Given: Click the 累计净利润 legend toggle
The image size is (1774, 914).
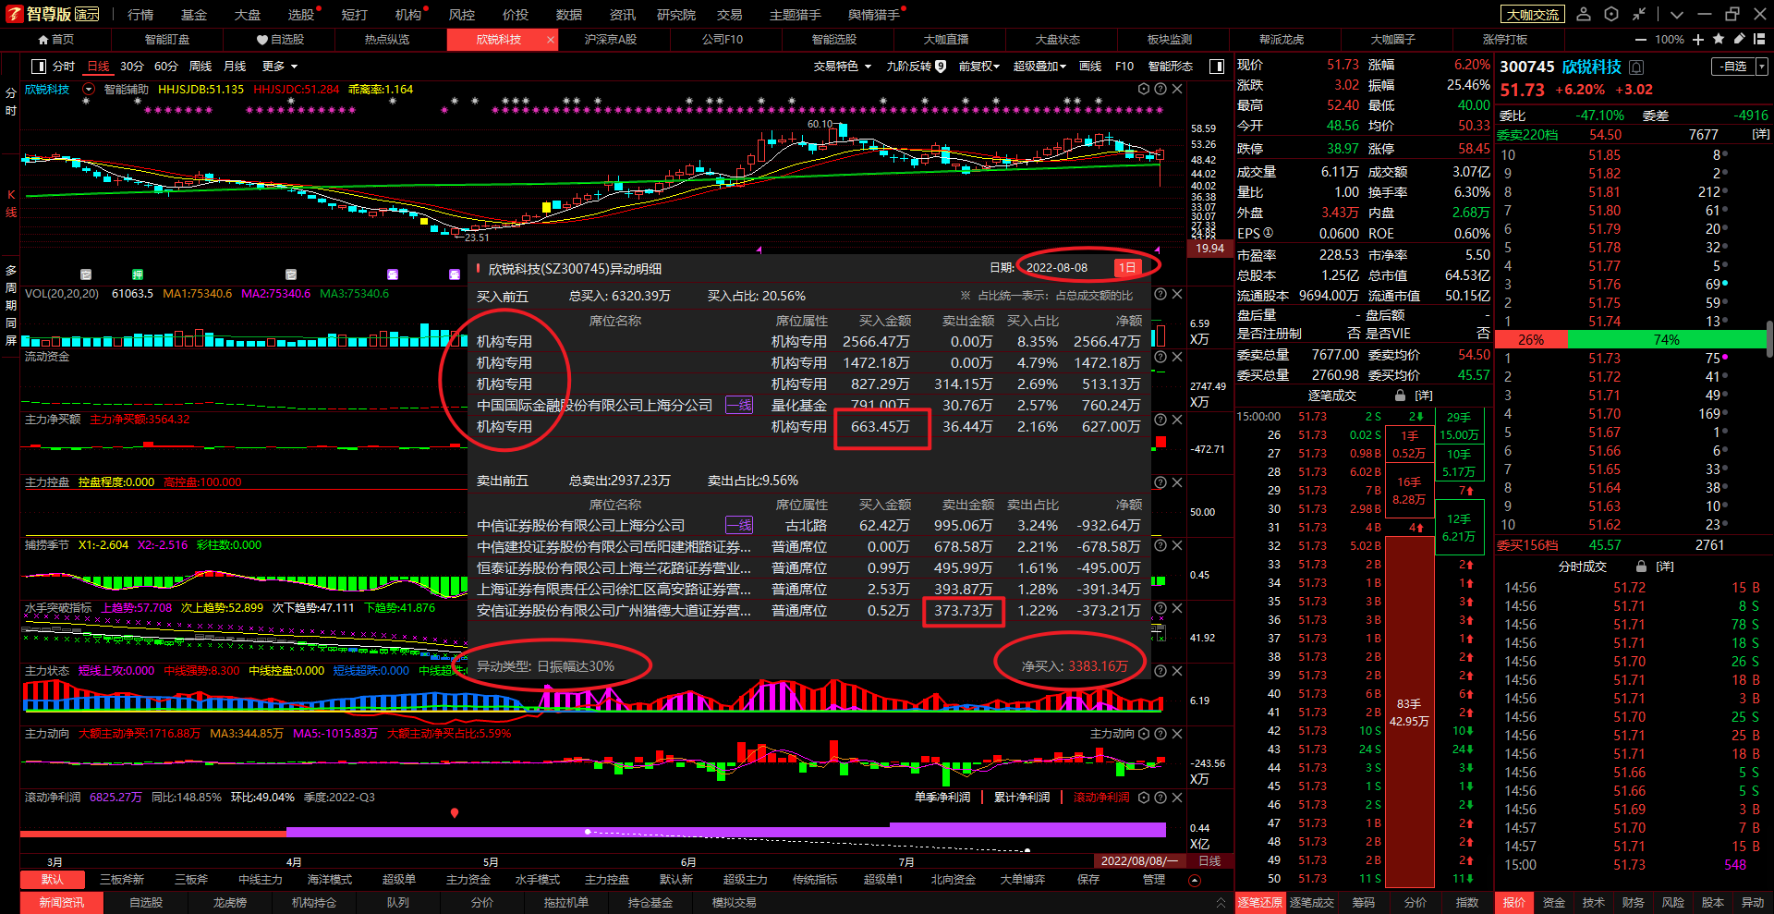Looking at the screenshot, I should click(x=1022, y=798).
